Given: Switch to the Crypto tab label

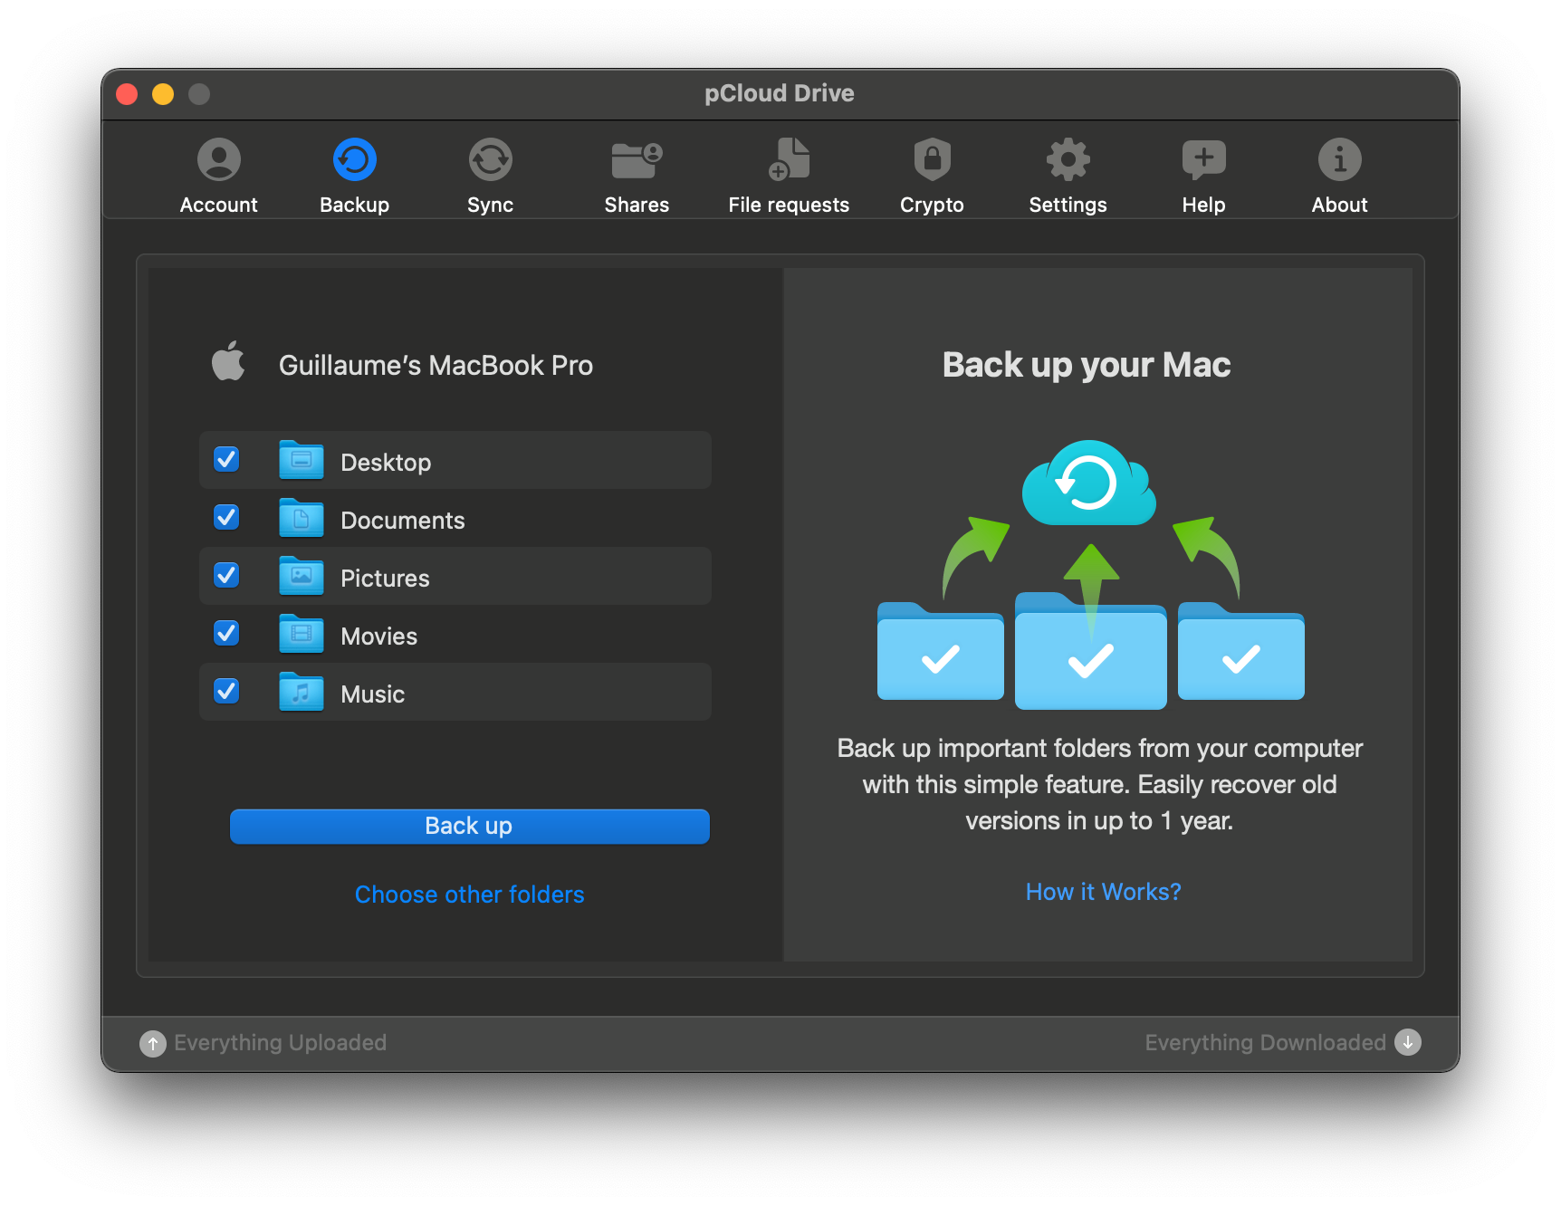Looking at the screenshot, I should (x=932, y=206).
